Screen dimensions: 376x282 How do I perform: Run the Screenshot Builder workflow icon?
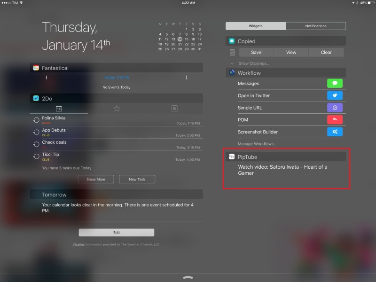click(335, 132)
